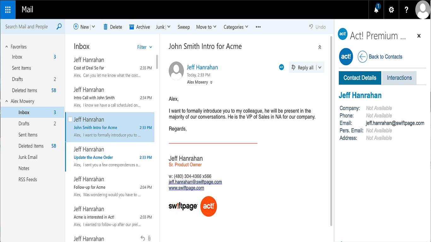Close the Act! Premium panel
This screenshot has height=242, width=431.
[419, 36]
